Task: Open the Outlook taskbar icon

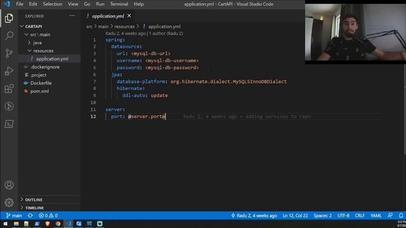Action: point(79,224)
